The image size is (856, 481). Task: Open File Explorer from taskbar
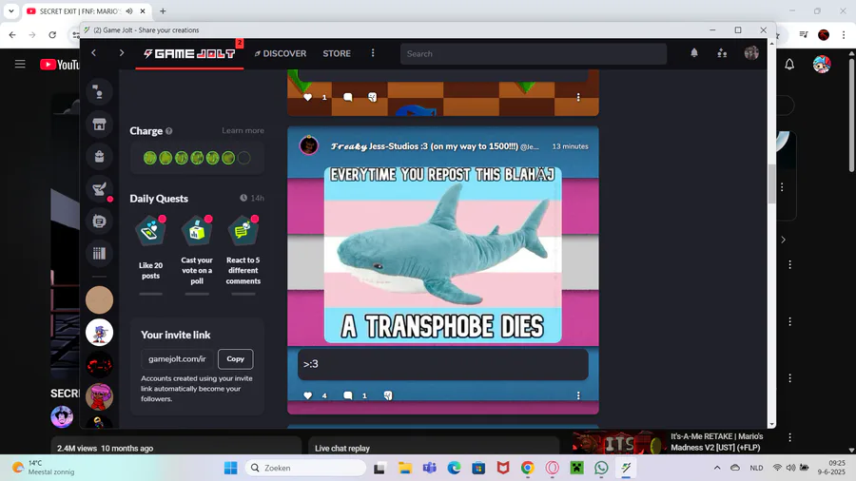404,468
